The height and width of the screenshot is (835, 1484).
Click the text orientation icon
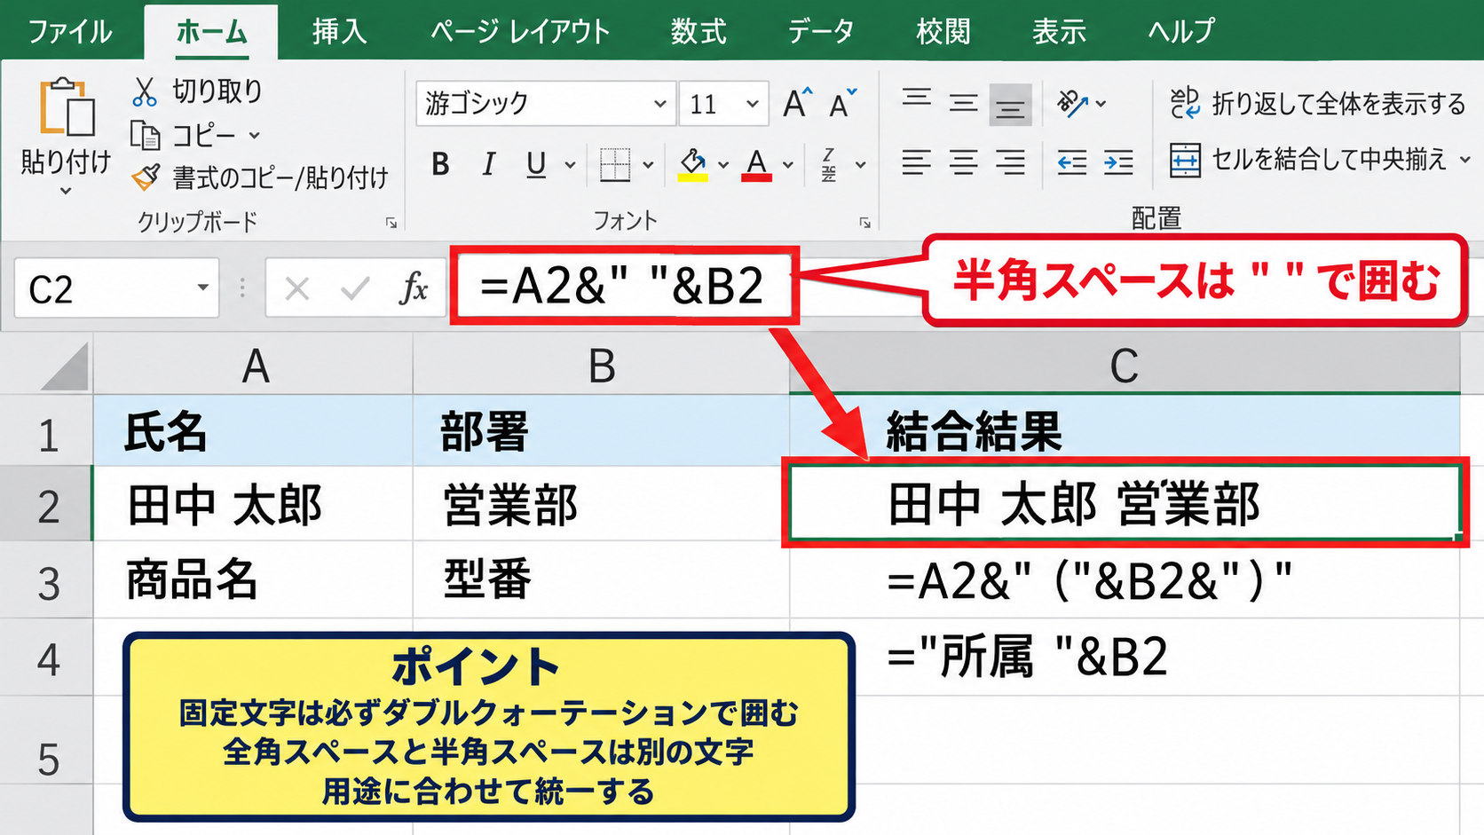(1072, 104)
